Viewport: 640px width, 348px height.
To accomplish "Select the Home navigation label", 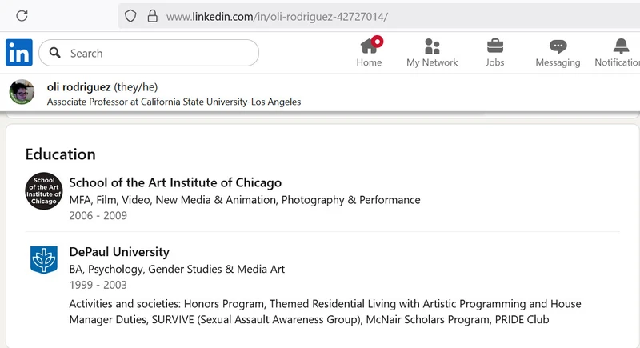I will pos(369,62).
